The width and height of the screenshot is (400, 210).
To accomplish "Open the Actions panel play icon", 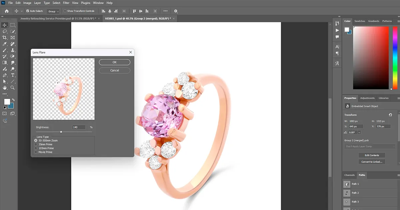I will [337, 31].
